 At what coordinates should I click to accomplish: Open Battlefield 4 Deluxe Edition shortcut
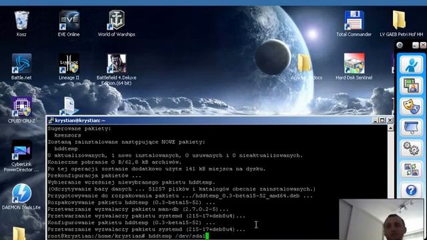click(117, 63)
